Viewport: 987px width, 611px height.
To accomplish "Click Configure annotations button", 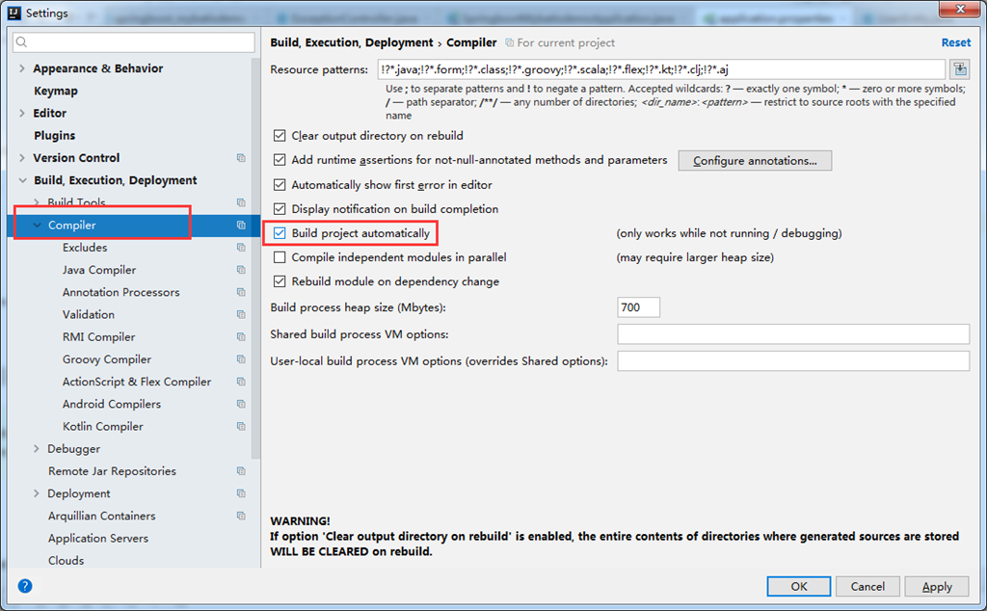I will tap(755, 160).
